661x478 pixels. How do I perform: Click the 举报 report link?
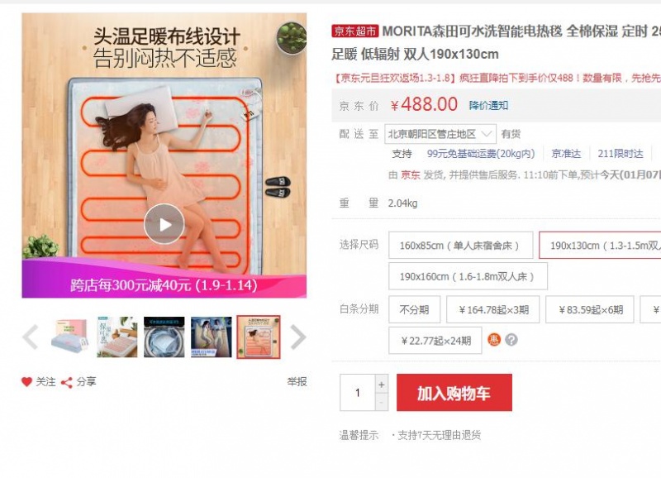pyautogui.click(x=297, y=382)
